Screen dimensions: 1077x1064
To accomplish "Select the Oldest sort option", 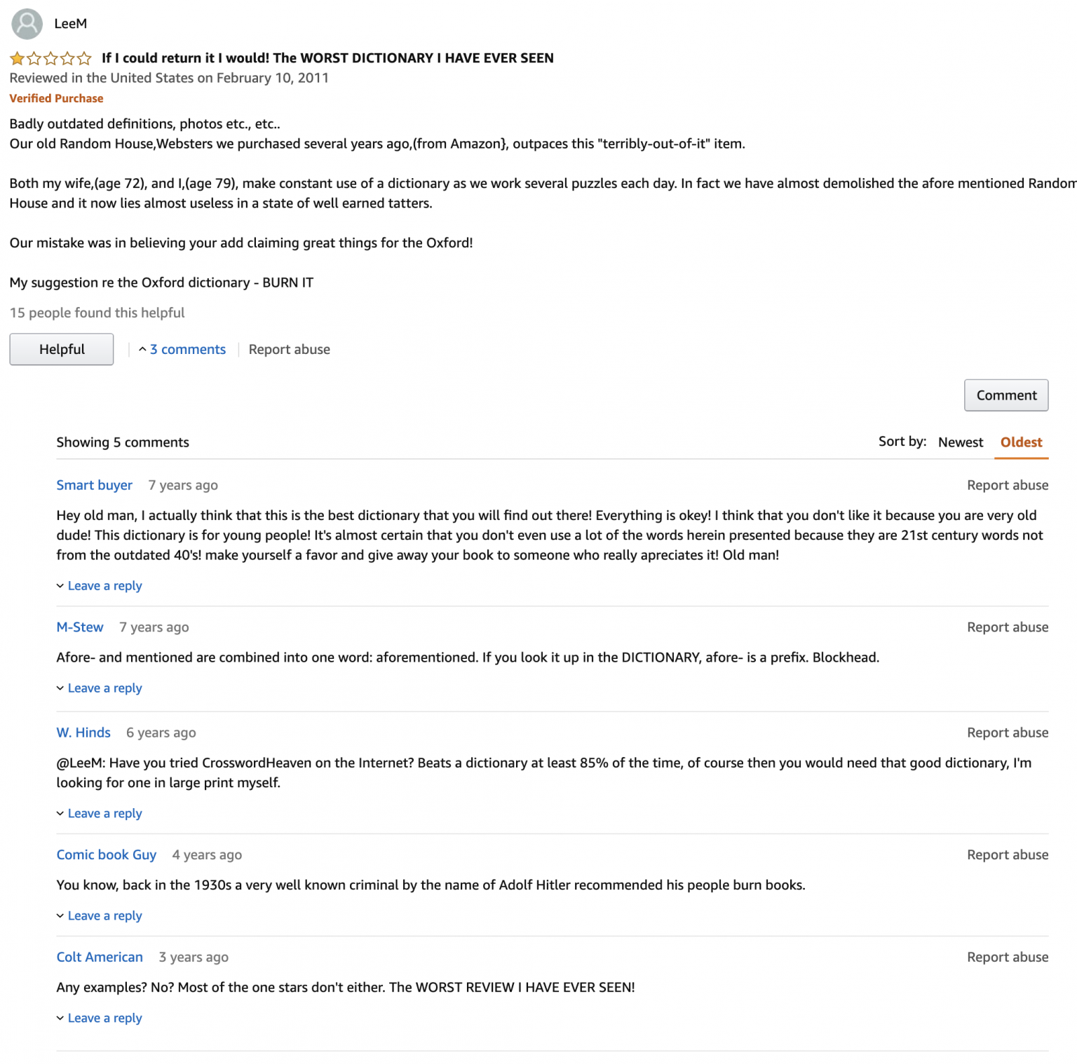I will [1021, 442].
